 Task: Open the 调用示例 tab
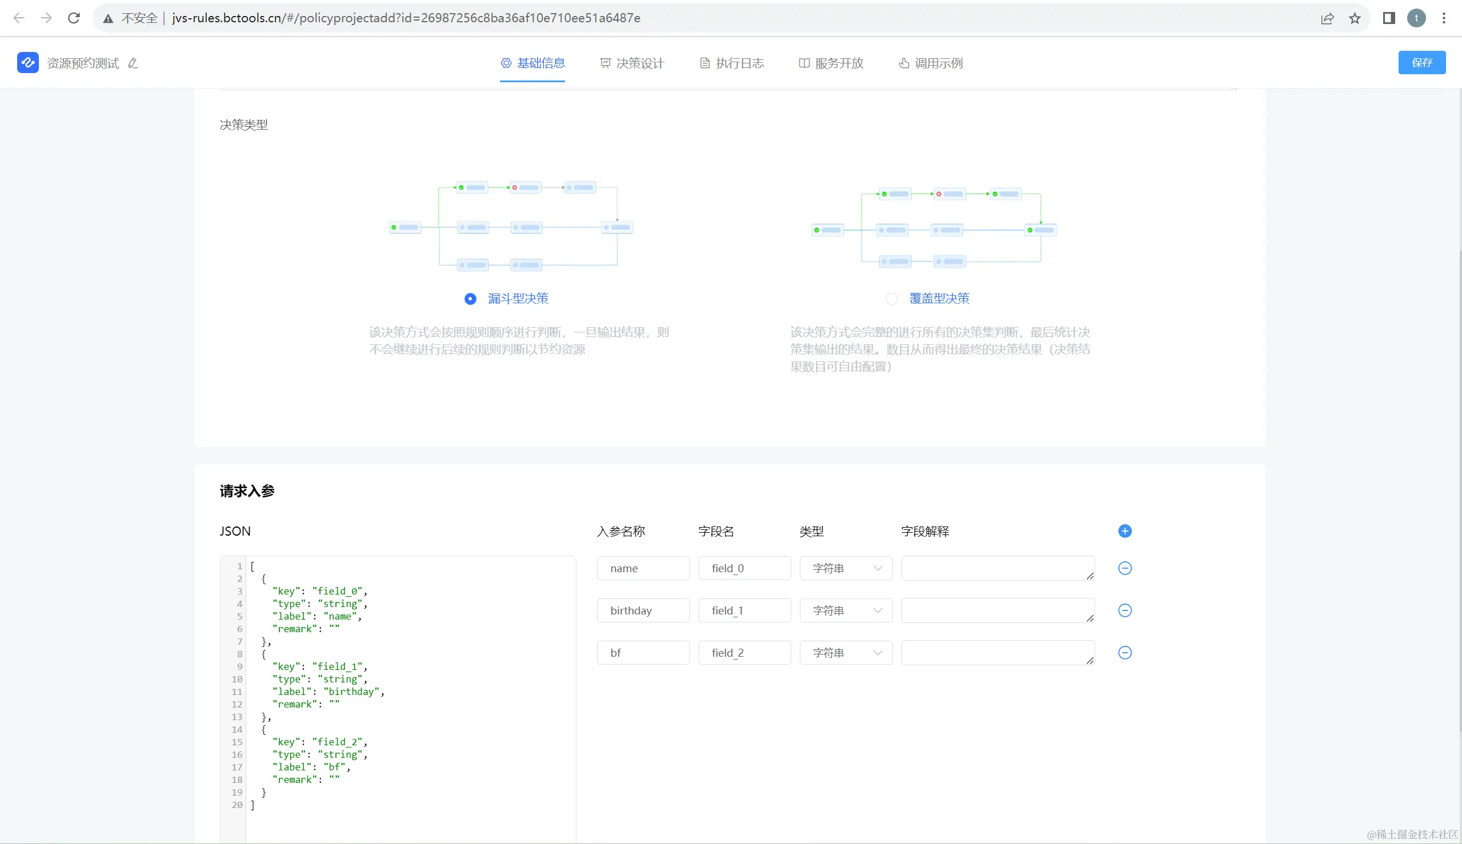[931, 63]
